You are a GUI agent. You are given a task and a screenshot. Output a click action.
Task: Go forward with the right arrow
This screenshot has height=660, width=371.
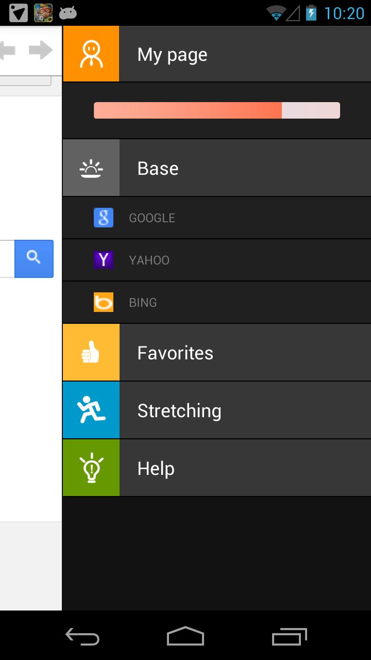coord(41,50)
